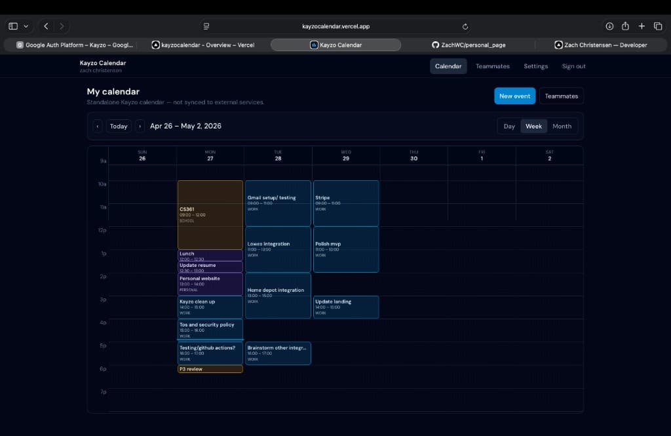This screenshot has height=436, width=671.
Task: Create a New event
Action: [515, 96]
